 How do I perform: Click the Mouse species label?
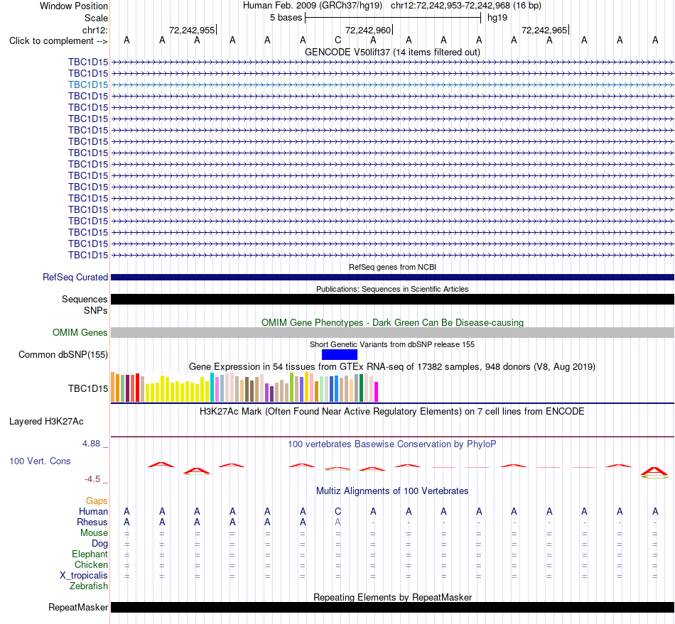tap(94, 533)
